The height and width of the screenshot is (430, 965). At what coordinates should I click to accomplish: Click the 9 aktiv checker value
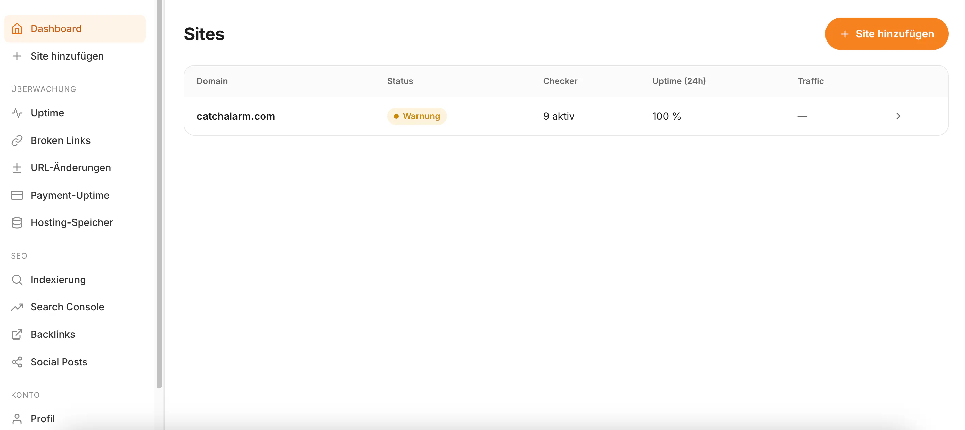558,116
